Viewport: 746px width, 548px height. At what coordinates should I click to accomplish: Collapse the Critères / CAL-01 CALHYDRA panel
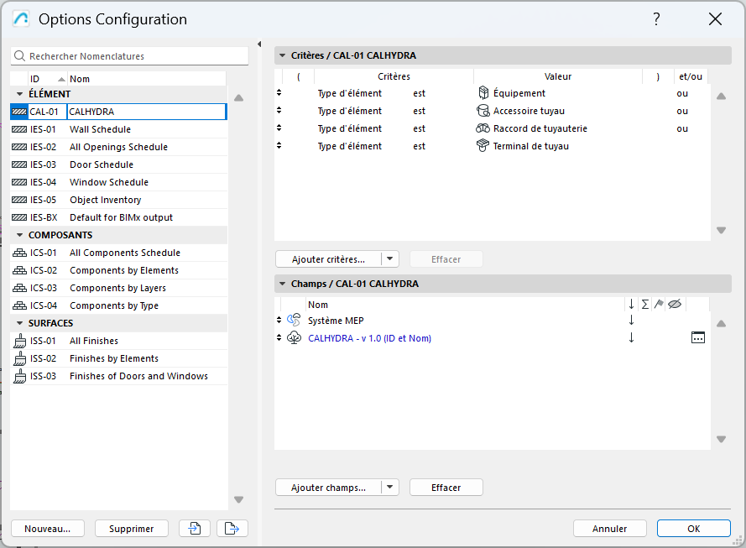click(283, 55)
